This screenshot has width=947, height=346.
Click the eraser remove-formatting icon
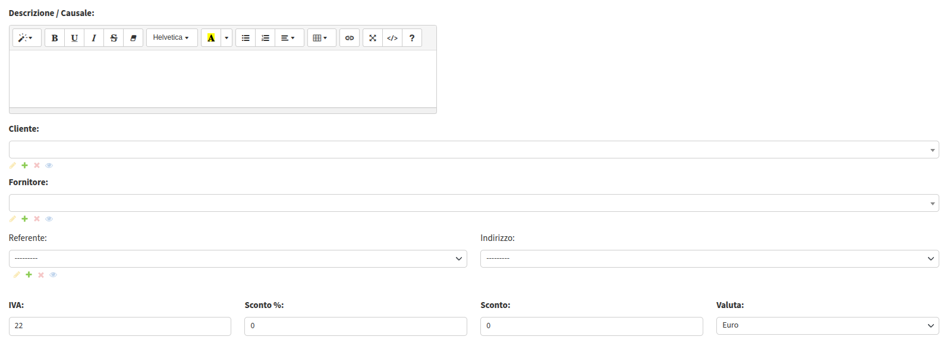coord(133,38)
